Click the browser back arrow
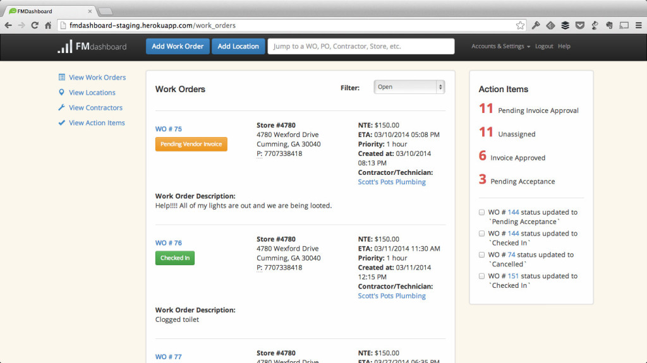Image resolution: width=647 pixels, height=363 pixels. (8, 26)
